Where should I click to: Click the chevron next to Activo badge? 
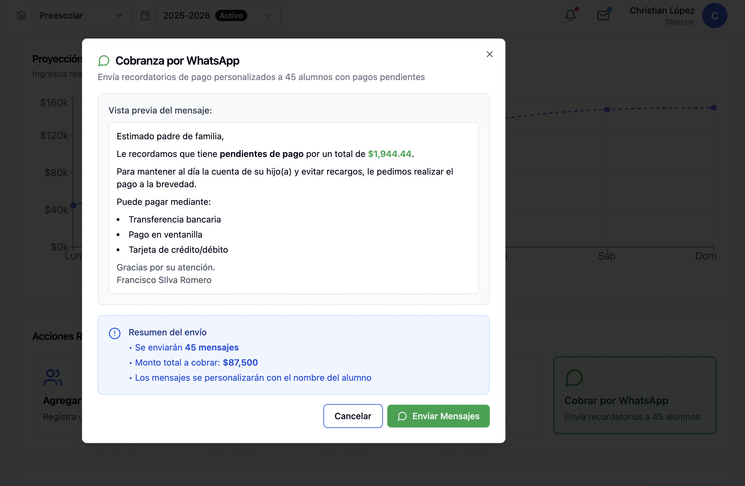[x=268, y=15]
